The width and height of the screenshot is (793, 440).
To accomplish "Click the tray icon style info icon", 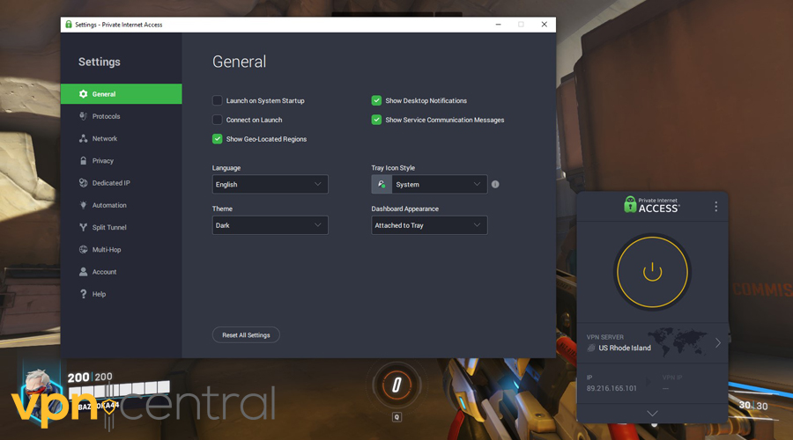I will tap(495, 185).
